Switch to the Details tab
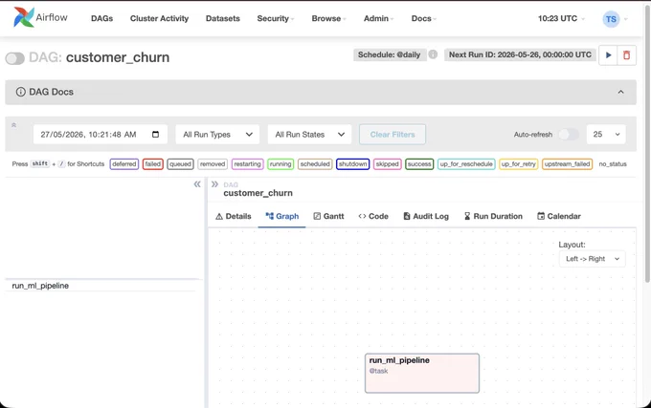Screen dimensions: 651x408 [234, 216]
